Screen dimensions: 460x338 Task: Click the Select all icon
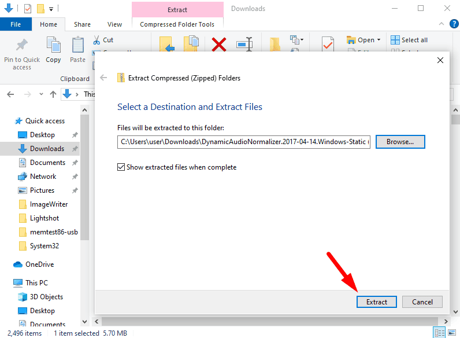pyautogui.click(x=395, y=40)
